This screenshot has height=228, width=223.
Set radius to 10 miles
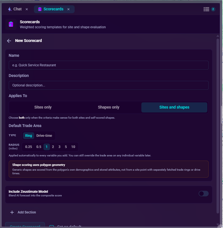point(73,147)
